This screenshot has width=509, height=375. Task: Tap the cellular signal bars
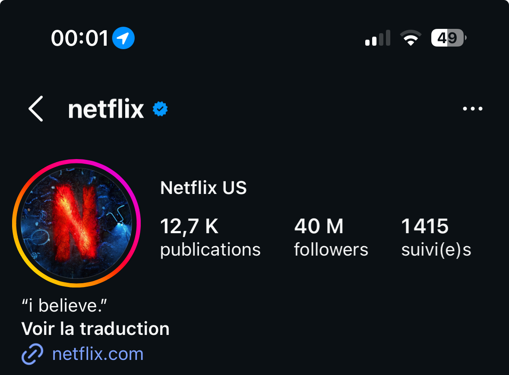pyautogui.click(x=377, y=38)
